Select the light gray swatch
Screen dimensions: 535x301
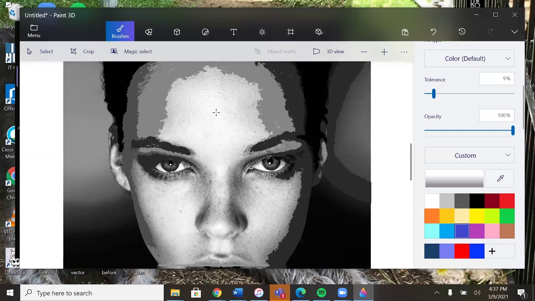point(447,201)
